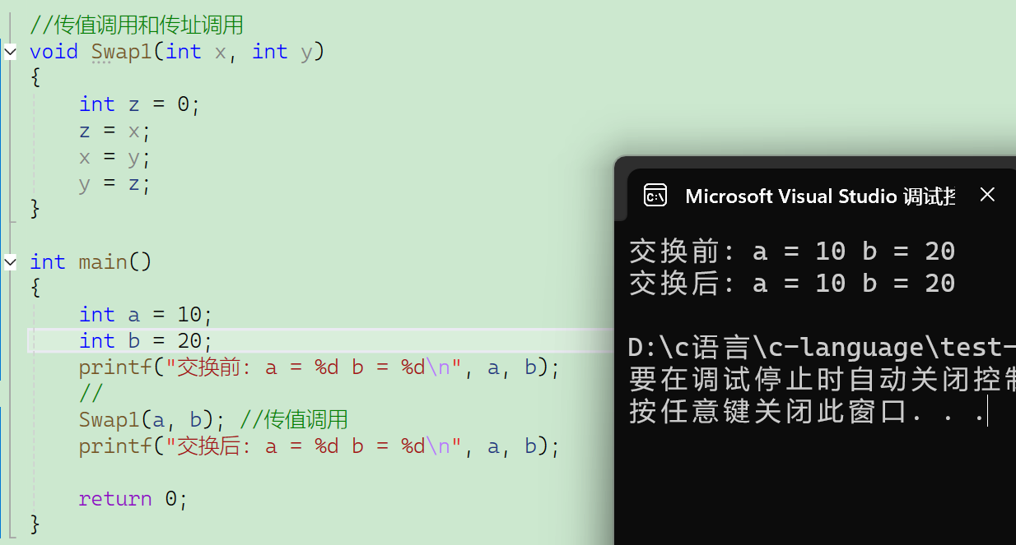Click 'void' keyword of Swap1 definition
Viewport: 1016px width, 545px height.
pyautogui.click(x=54, y=52)
